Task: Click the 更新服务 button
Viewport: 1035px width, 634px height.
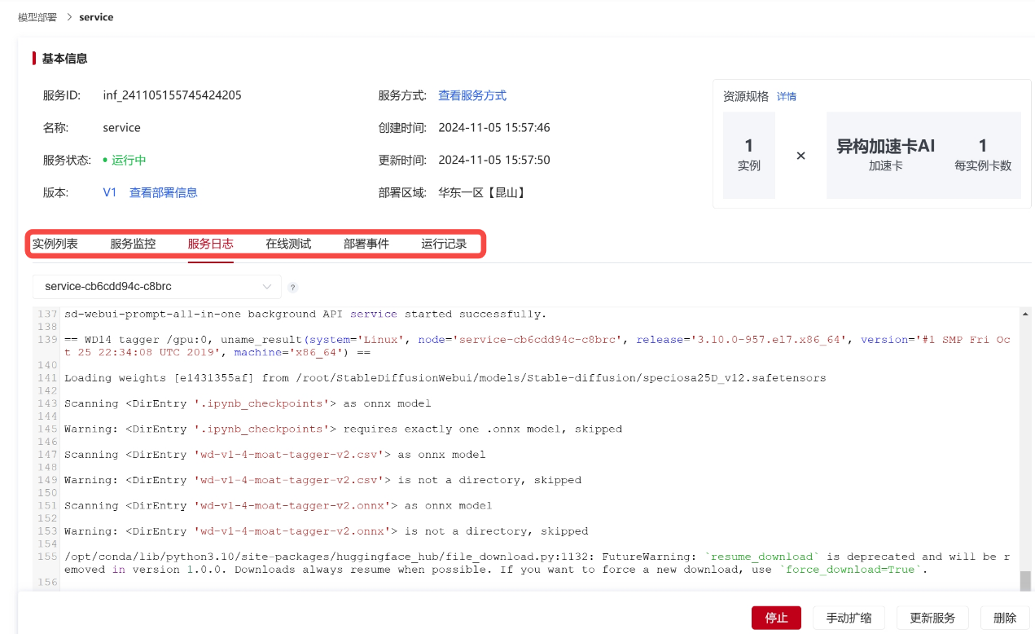Action: pos(932,618)
